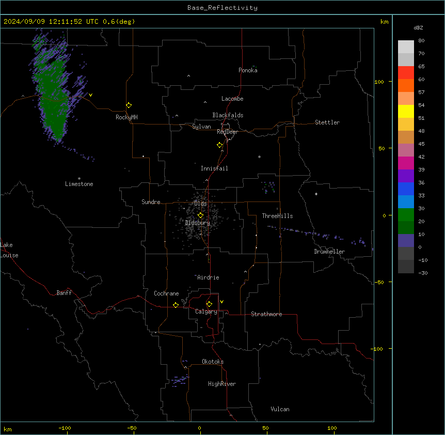
Task: Click the yellow station marker south of RedDeer
Action: point(219,145)
